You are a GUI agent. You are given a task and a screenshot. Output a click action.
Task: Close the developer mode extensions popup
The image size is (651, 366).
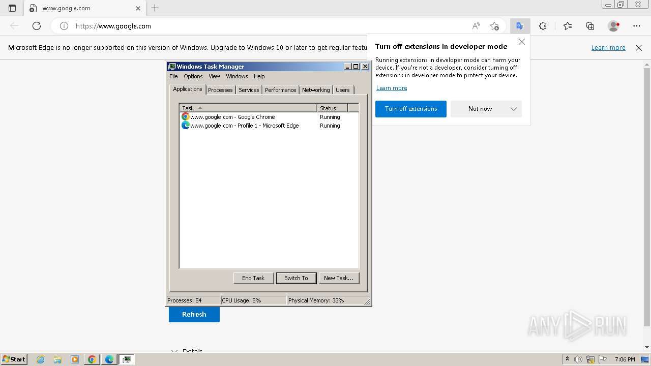pyautogui.click(x=522, y=42)
